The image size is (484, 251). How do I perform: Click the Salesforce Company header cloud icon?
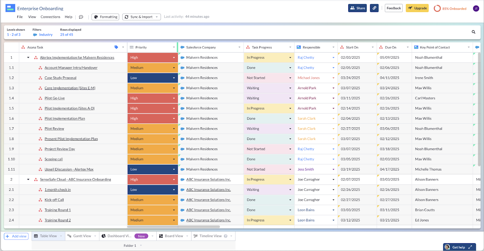pyautogui.click(x=182, y=47)
